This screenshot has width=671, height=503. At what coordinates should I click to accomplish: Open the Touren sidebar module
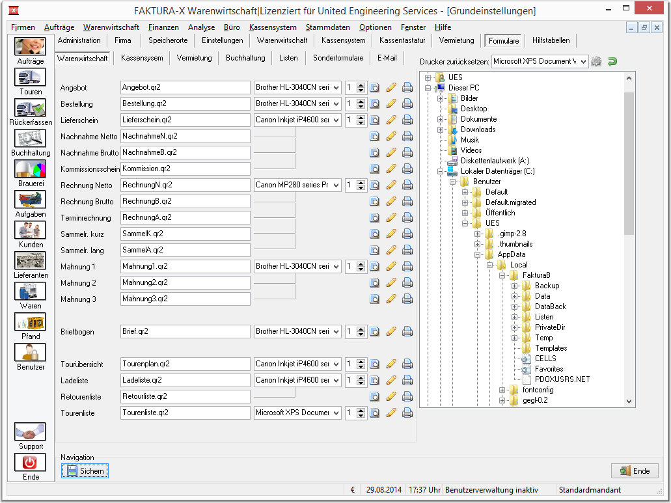[30, 77]
